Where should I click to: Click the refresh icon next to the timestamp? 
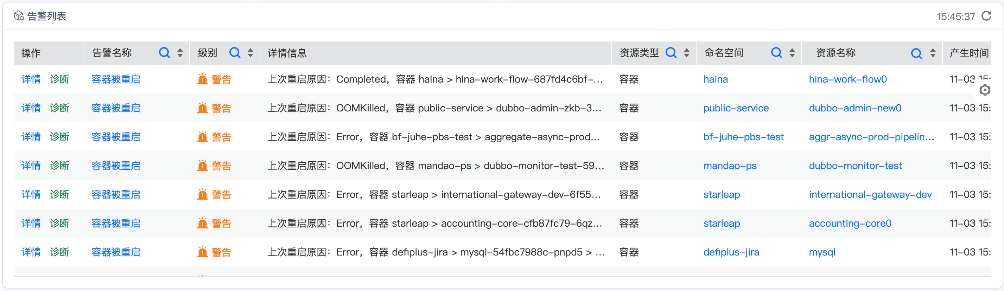pyautogui.click(x=986, y=16)
